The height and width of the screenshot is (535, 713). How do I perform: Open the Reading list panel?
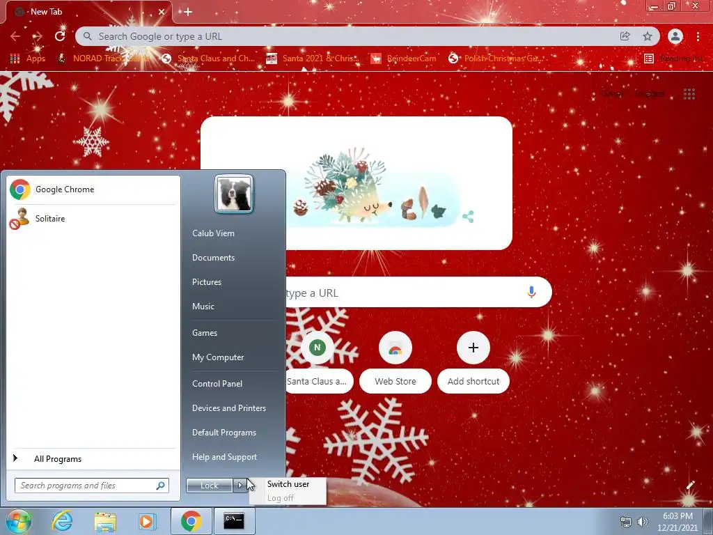pos(673,59)
